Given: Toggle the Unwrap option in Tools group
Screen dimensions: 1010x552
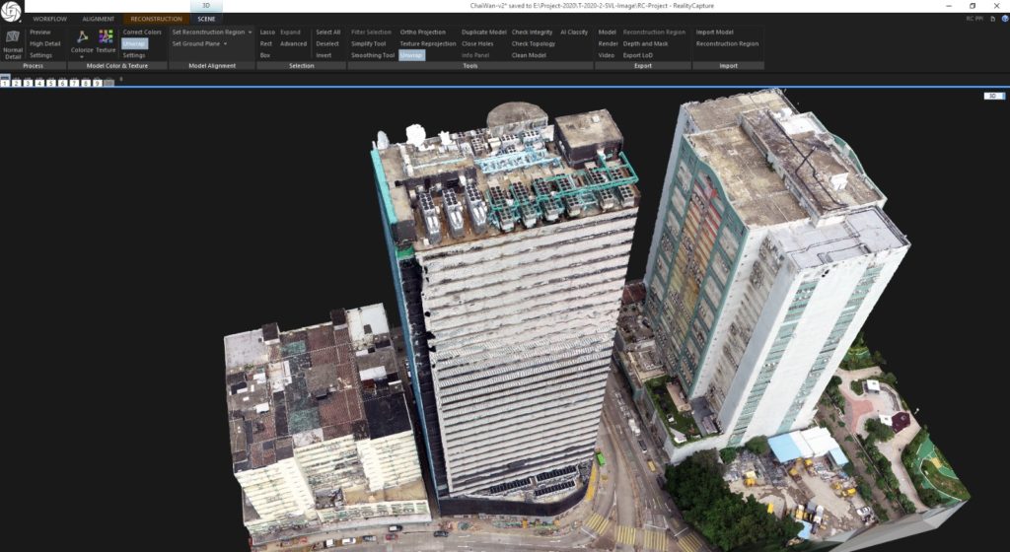Looking at the screenshot, I should pos(411,55).
